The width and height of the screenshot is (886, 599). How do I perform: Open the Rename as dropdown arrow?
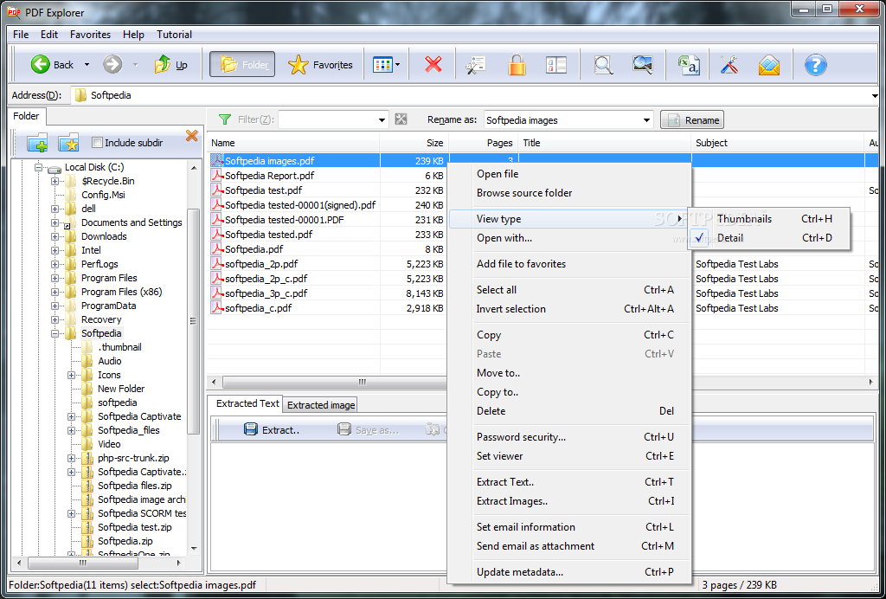click(x=646, y=119)
